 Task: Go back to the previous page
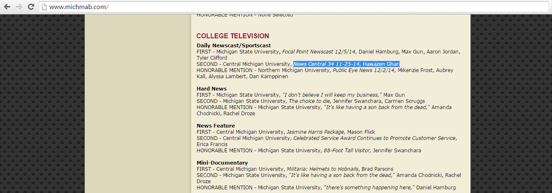[7, 7]
